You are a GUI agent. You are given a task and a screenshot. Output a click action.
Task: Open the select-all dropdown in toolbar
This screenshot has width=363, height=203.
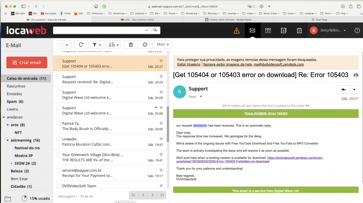click(x=67, y=45)
